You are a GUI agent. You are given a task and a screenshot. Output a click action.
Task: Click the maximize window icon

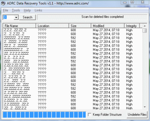click(x=132, y=2)
